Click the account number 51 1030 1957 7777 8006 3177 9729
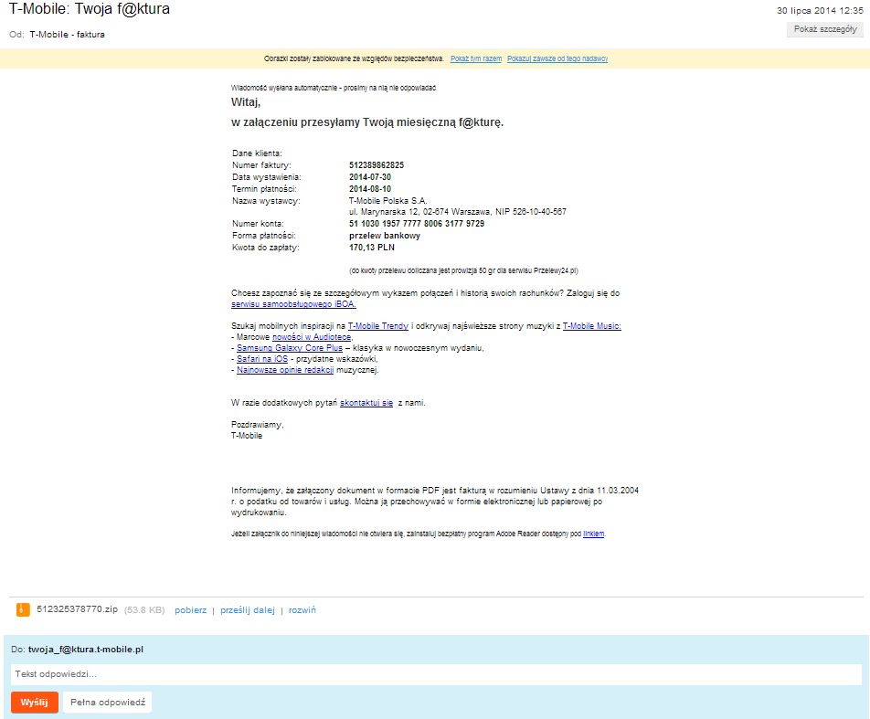Viewport: 870px width, 719px height. (417, 224)
